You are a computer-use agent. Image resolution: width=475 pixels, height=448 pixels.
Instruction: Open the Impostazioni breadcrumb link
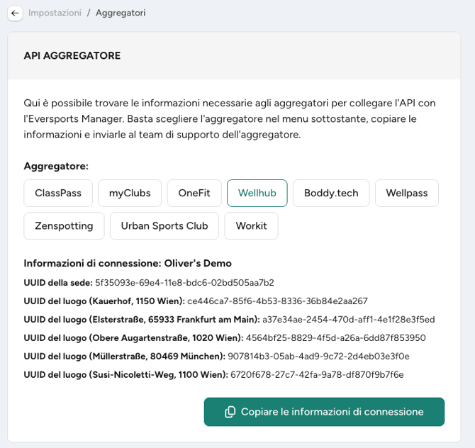pos(55,13)
